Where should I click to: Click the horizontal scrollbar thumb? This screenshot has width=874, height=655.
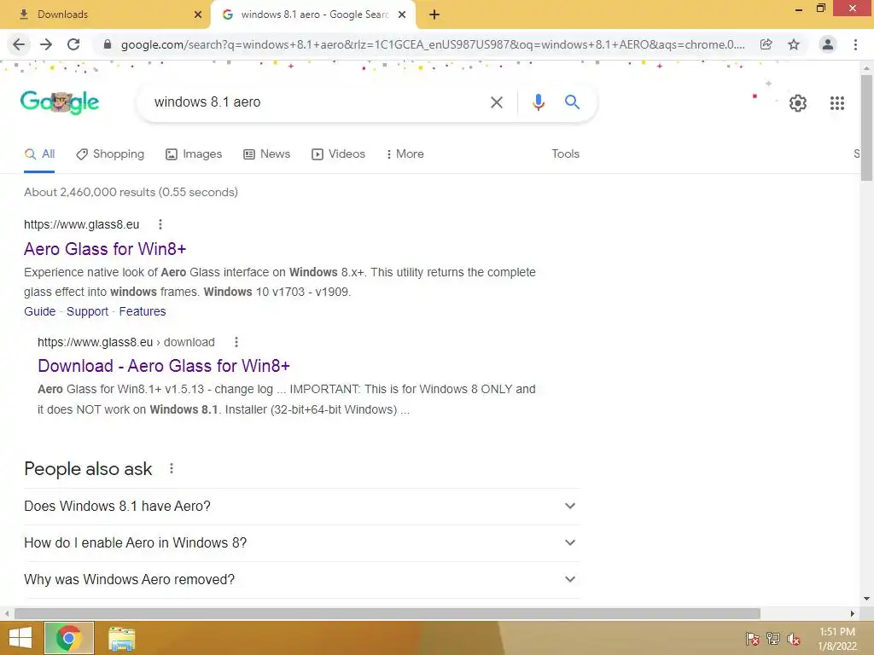tap(387, 614)
